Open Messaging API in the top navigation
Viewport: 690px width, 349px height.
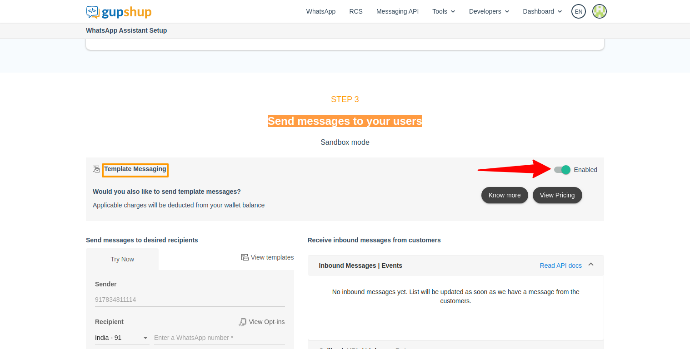[397, 11]
